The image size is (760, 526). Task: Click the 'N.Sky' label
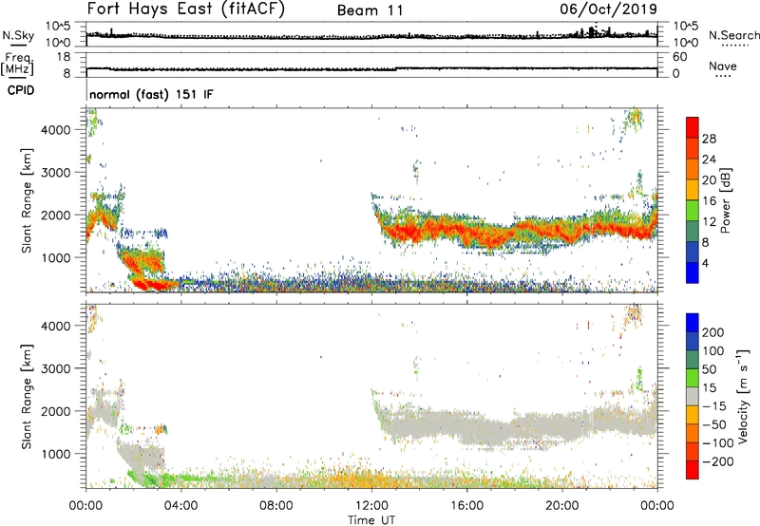click(x=18, y=35)
